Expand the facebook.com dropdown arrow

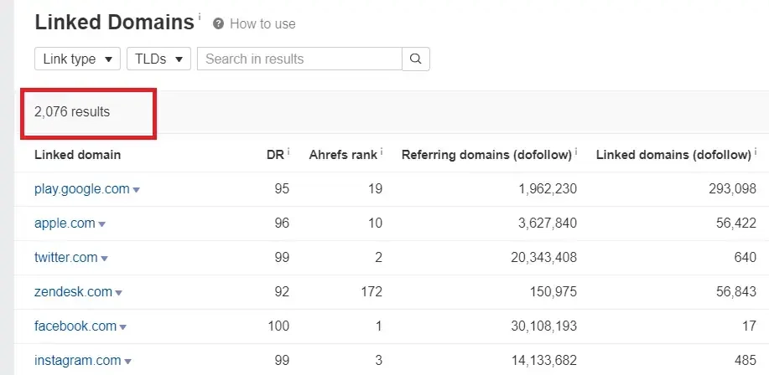[123, 327]
